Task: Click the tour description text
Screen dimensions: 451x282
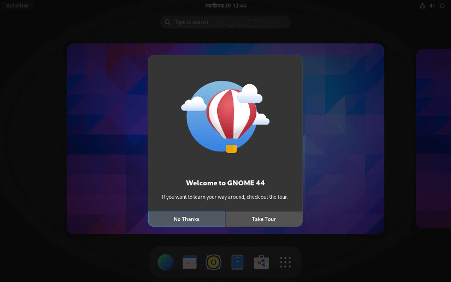Action: pos(225,197)
